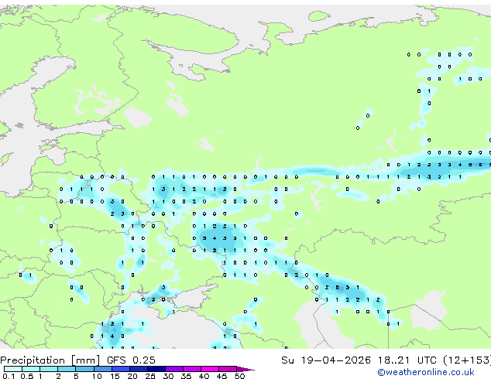The image size is (491, 379).
Task: Select the bright magenta 40–45 mm legend swatch
Action: pos(210,369)
